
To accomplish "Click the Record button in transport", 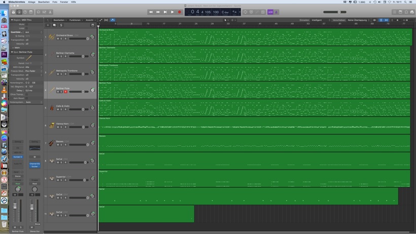I will [179, 12].
